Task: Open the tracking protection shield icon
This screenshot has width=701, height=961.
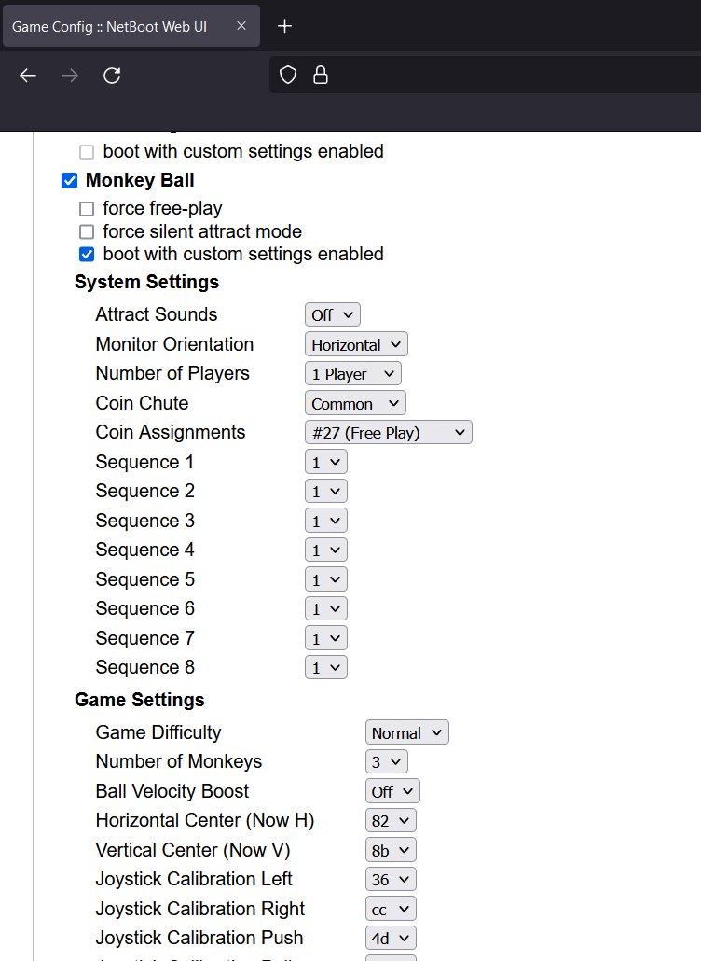Action: click(288, 76)
